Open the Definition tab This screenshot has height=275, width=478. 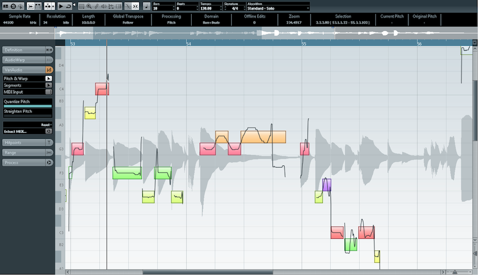click(24, 50)
